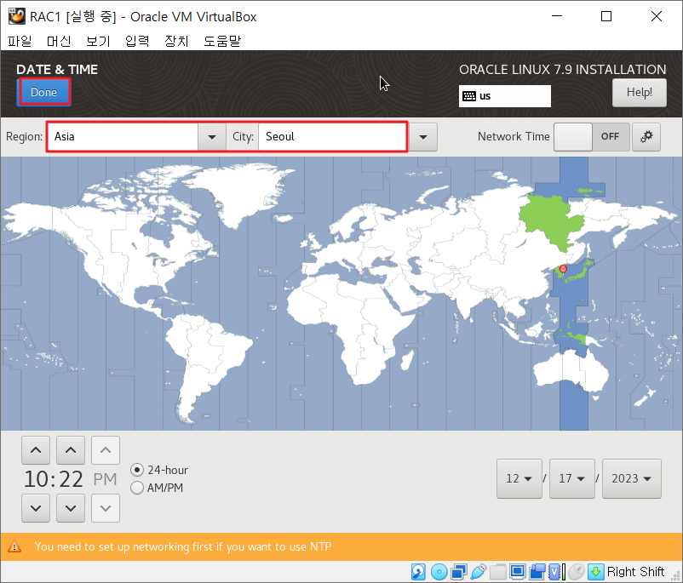Click the ORACLE LINUX 7.9 INSTALLATION title
Image resolution: width=683 pixels, height=583 pixels.
pyautogui.click(x=562, y=70)
